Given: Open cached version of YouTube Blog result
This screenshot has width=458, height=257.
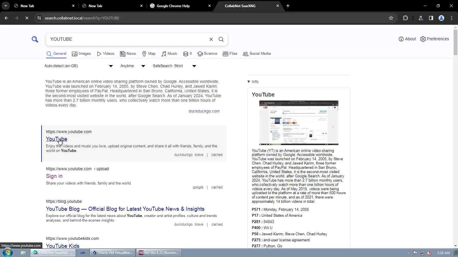Looking at the screenshot, I should [x=217, y=224].
